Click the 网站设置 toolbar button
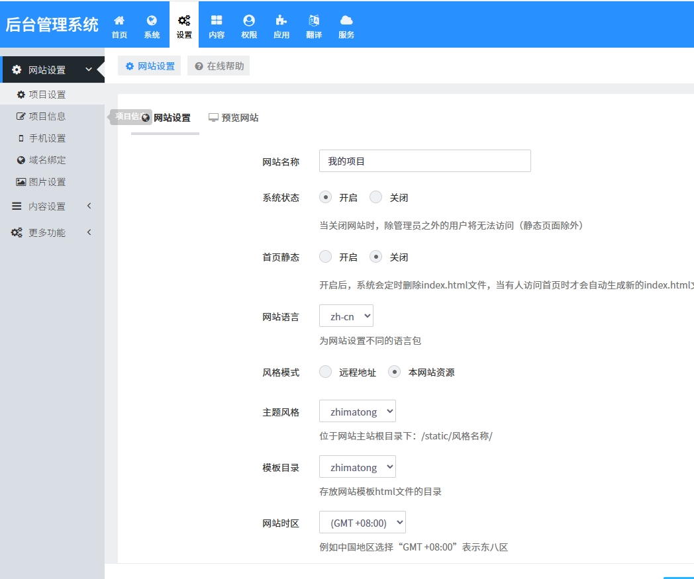The height and width of the screenshot is (579, 694). (x=150, y=66)
